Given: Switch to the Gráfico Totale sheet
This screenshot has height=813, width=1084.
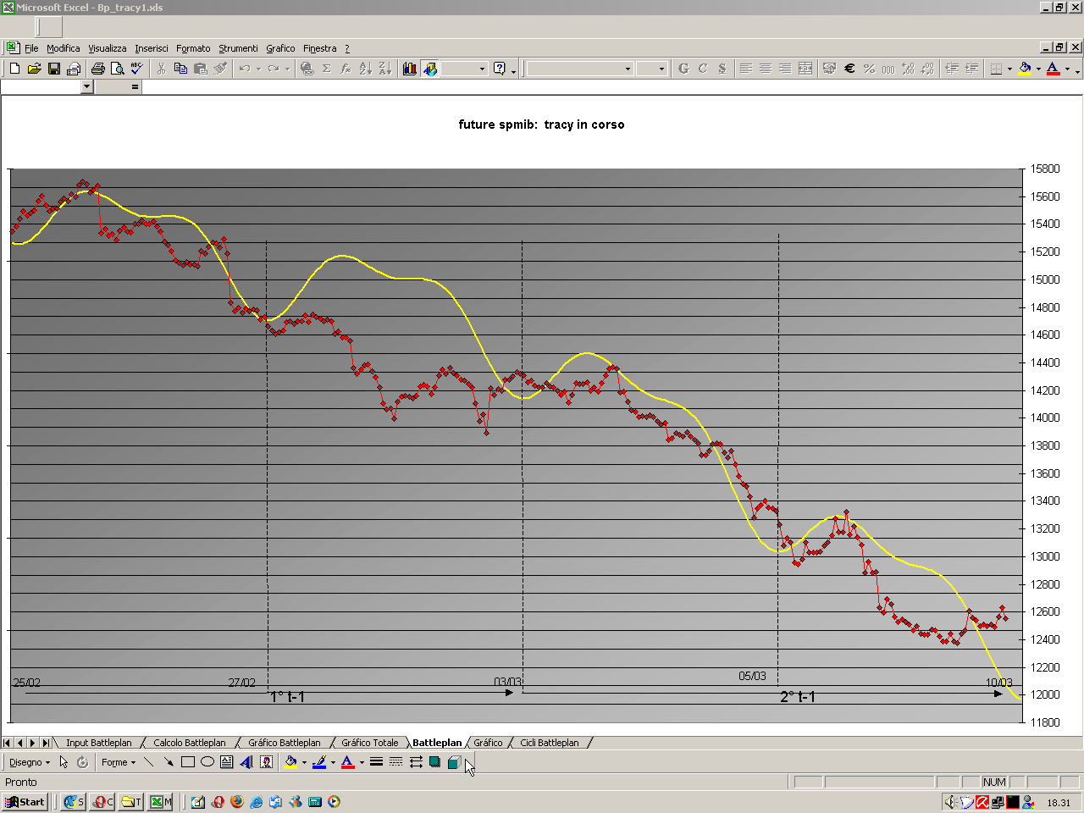Looking at the screenshot, I should 369,743.
